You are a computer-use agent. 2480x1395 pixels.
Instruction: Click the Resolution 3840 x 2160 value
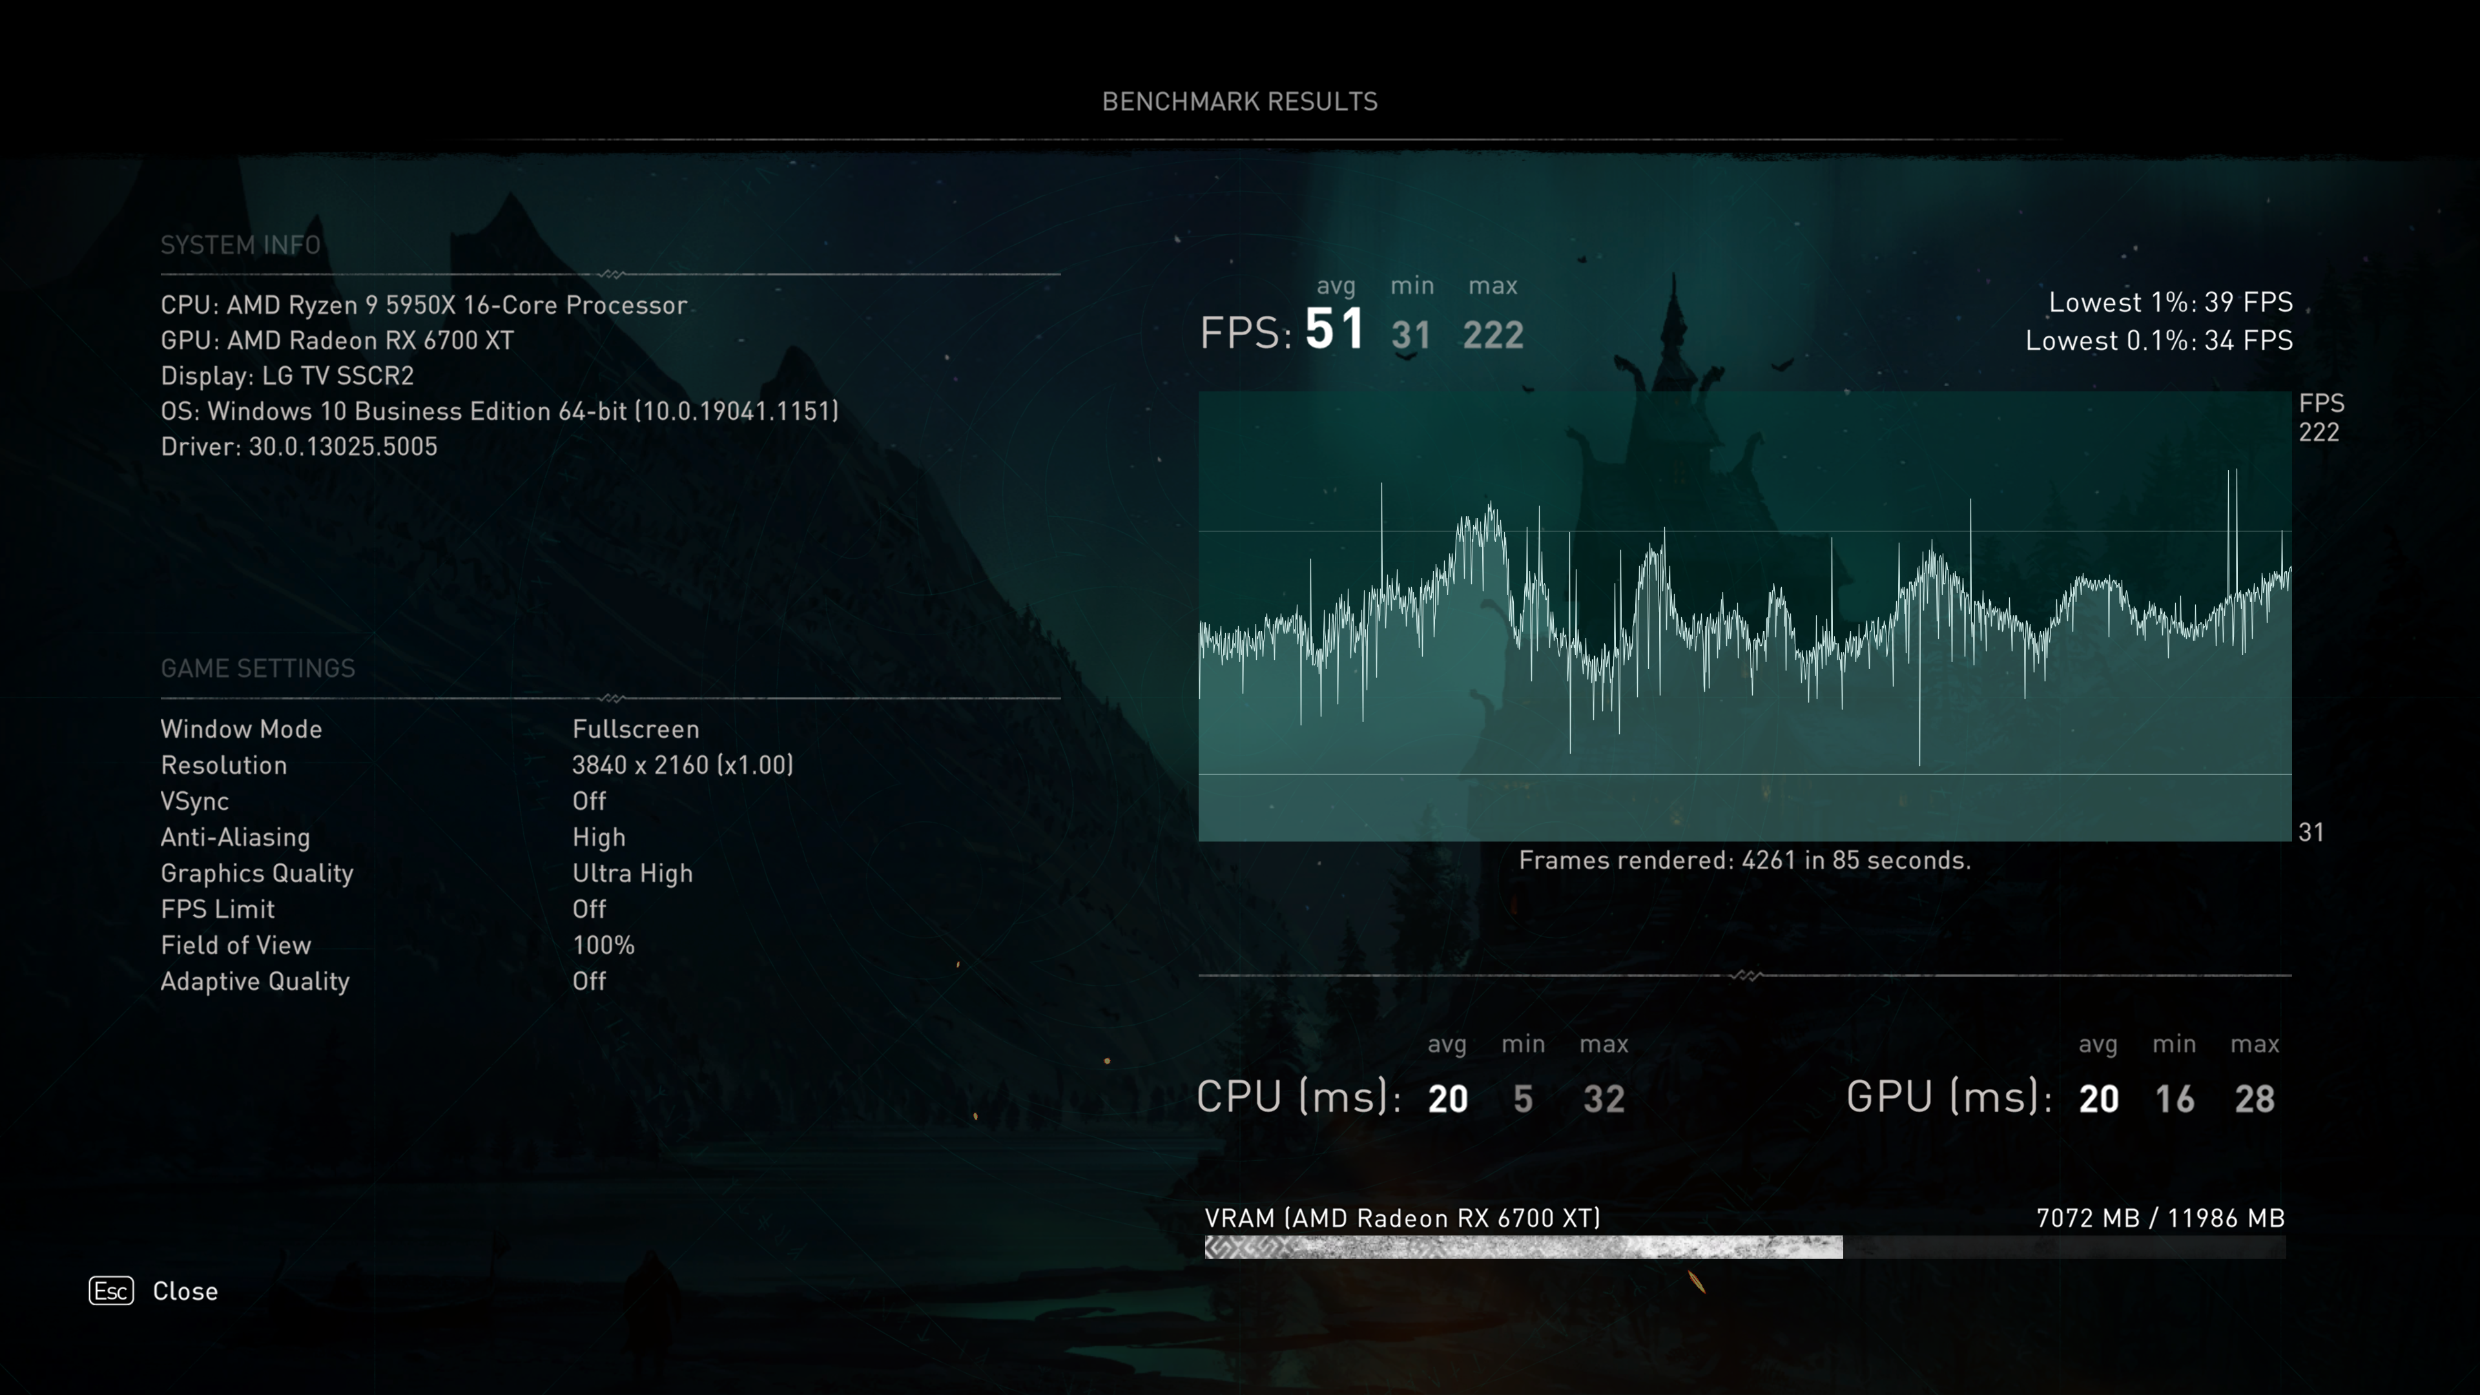click(x=683, y=765)
